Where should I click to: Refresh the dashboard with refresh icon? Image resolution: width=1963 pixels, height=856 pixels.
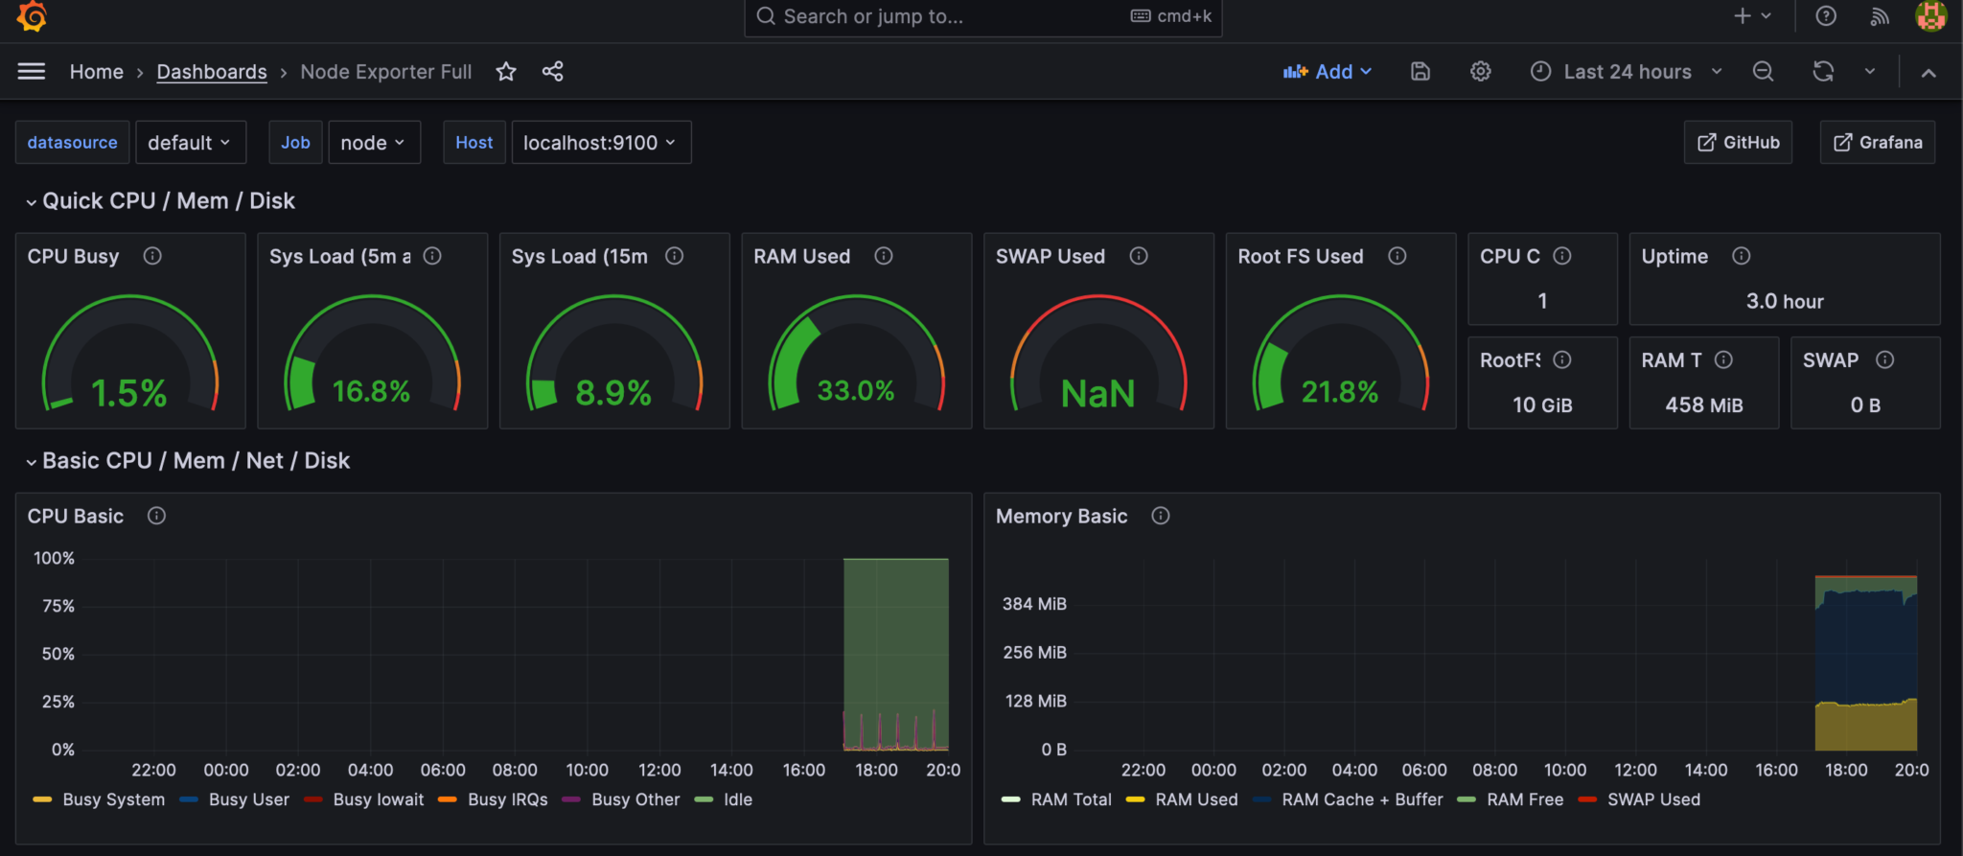tap(1823, 72)
